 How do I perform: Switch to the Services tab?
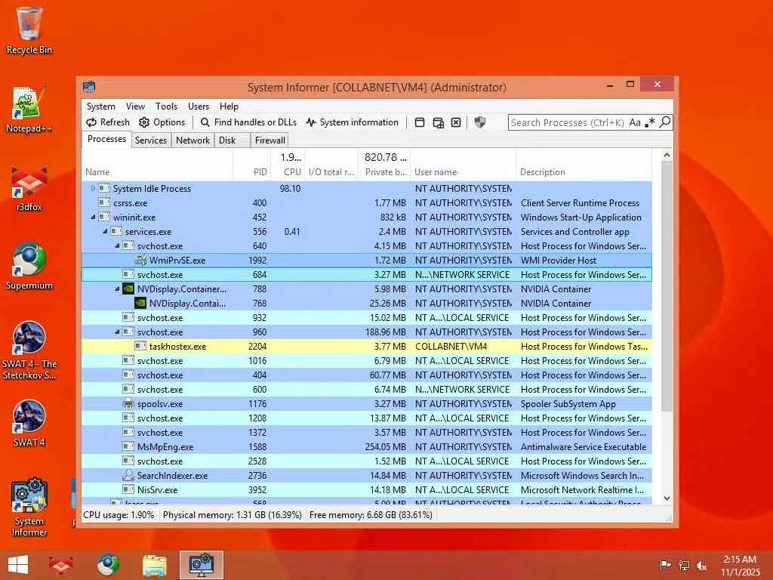point(151,140)
